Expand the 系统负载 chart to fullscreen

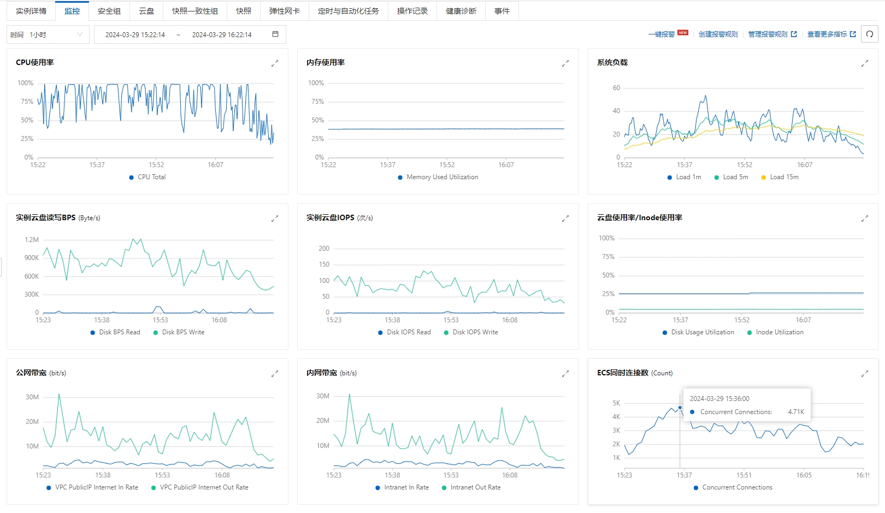[x=865, y=63]
